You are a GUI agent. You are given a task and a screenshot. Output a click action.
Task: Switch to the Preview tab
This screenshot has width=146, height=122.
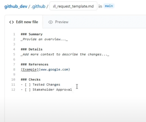pos(58,22)
